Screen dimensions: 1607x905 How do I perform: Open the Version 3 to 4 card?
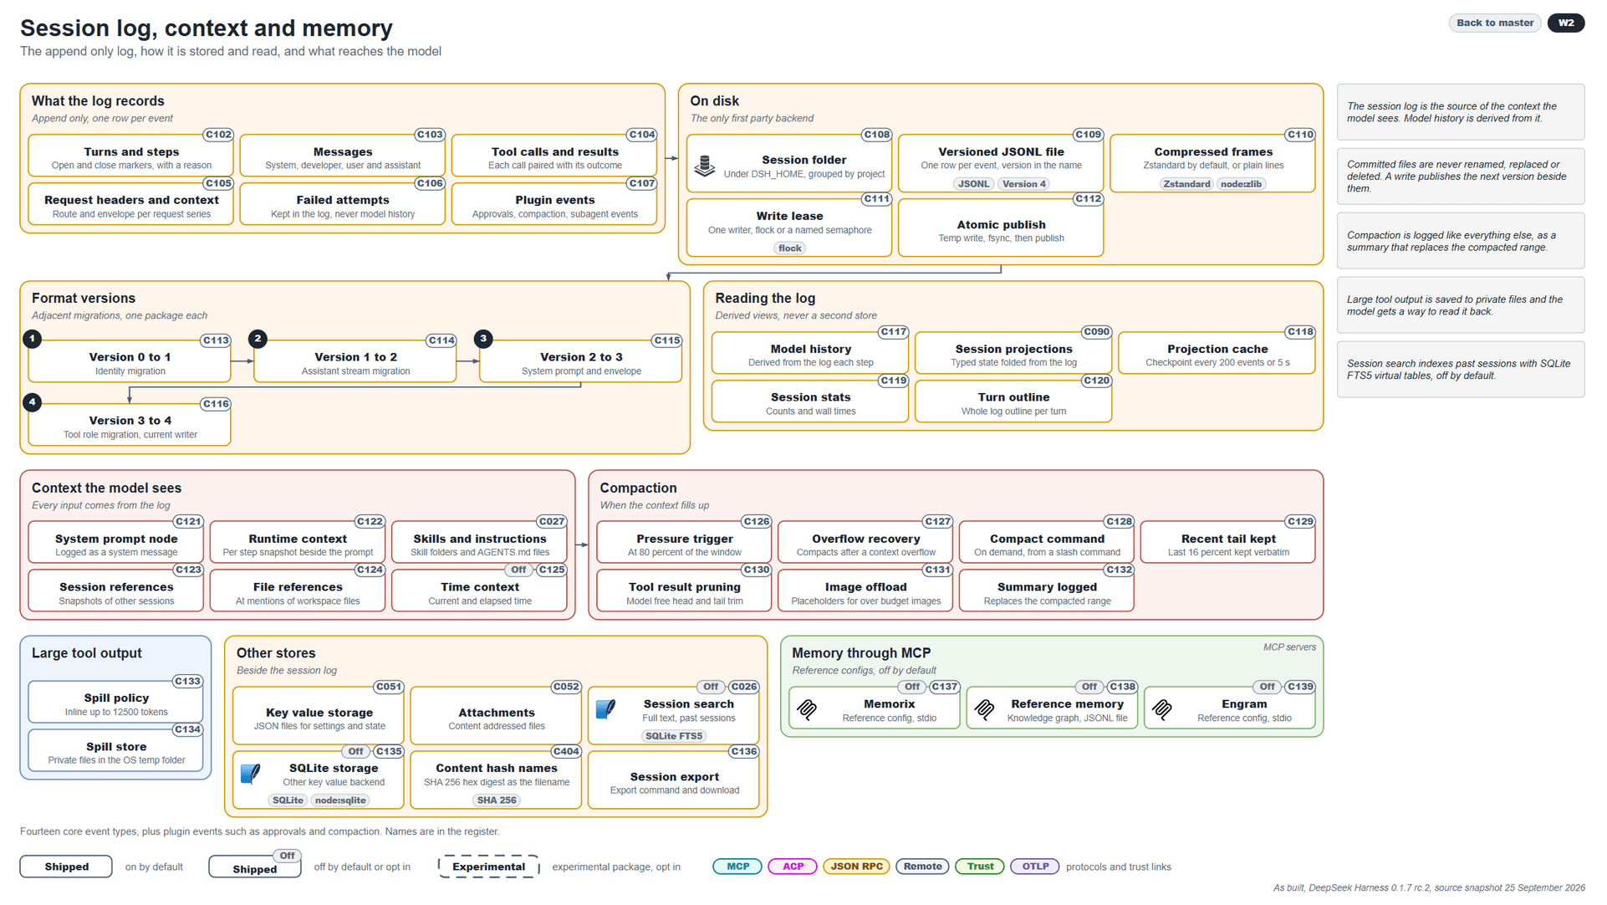(x=130, y=426)
